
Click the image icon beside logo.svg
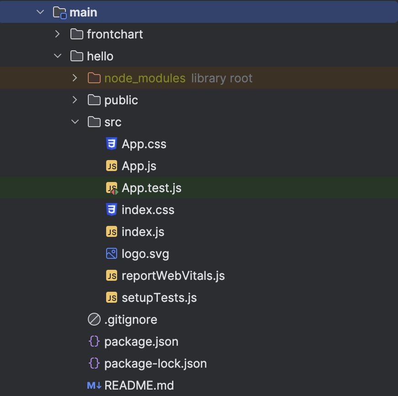(x=111, y=254)
